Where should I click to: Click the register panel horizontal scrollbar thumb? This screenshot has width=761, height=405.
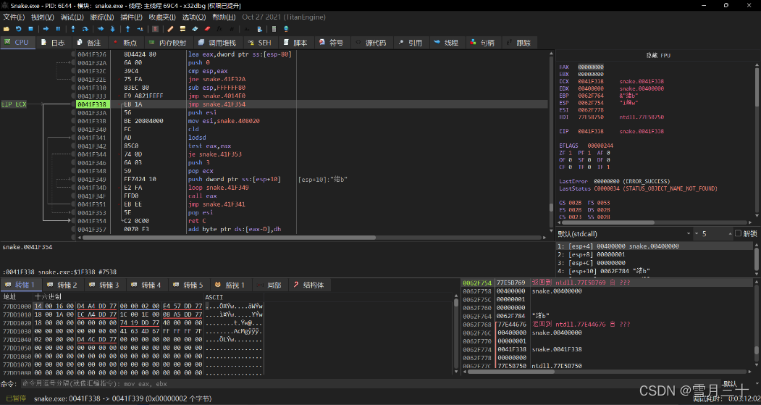click(x=608, y=222)
